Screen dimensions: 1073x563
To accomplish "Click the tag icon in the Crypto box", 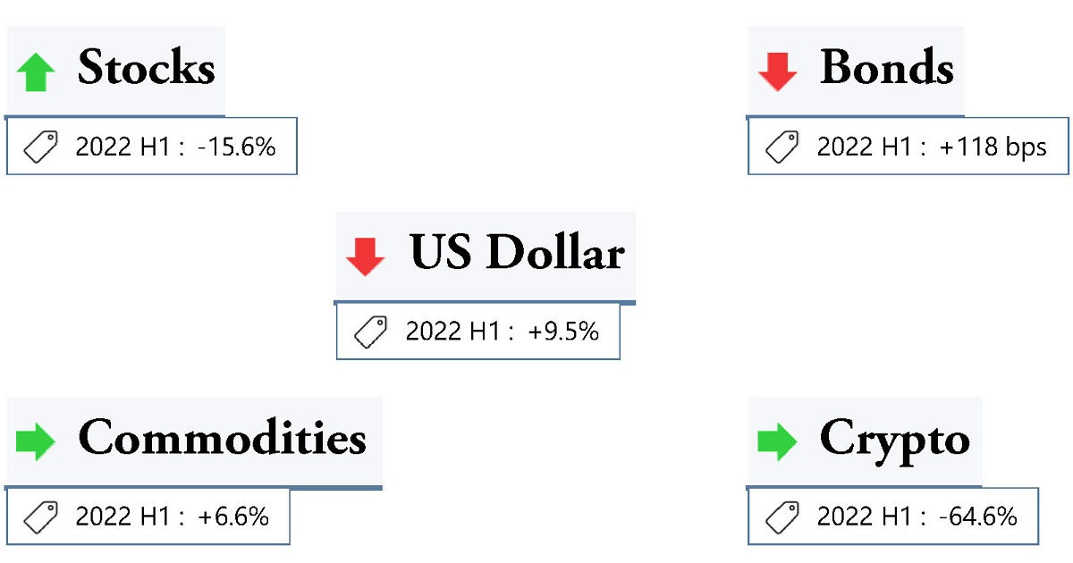I will [782, 517].
